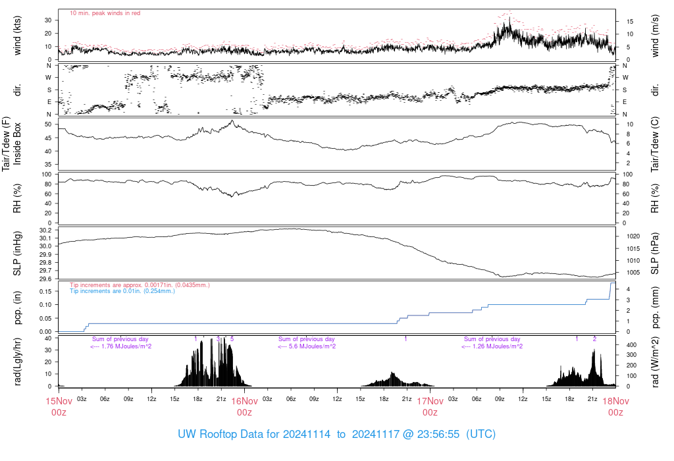Viewport: 674px width, 461px height.
Task: Click the '10 min. peak winds in red' note
Action: 105,13
